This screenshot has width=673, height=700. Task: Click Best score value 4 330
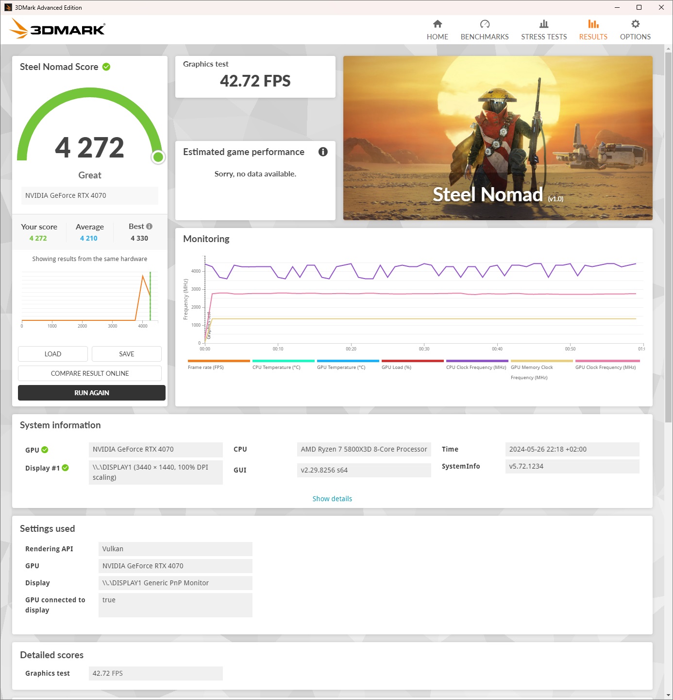pos(139,238)
